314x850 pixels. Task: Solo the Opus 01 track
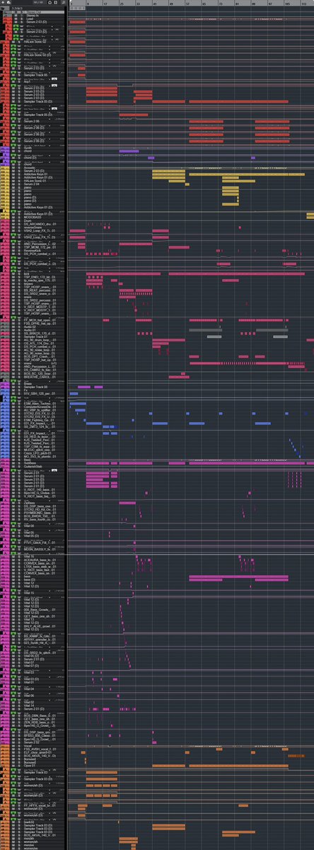tap(19, 766)
